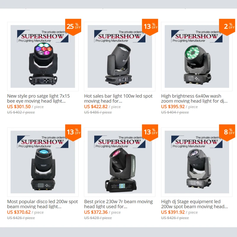The width and height of the screenshot is (237, 237).
Task: Click the 13% OFF badge on 100w spot
Action: point(150,27)
